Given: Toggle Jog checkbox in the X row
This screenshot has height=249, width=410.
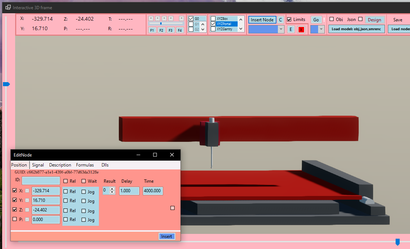Looking at the screenshot, I should click(84, 192).
